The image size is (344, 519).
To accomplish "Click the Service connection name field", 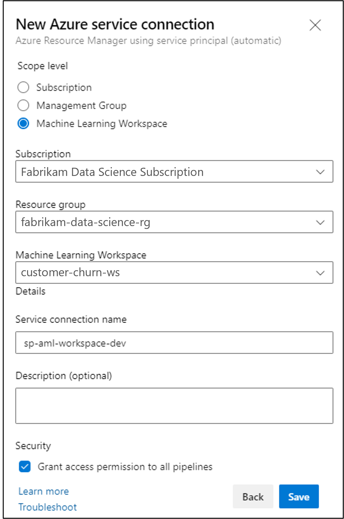I will tap(173, 343).
